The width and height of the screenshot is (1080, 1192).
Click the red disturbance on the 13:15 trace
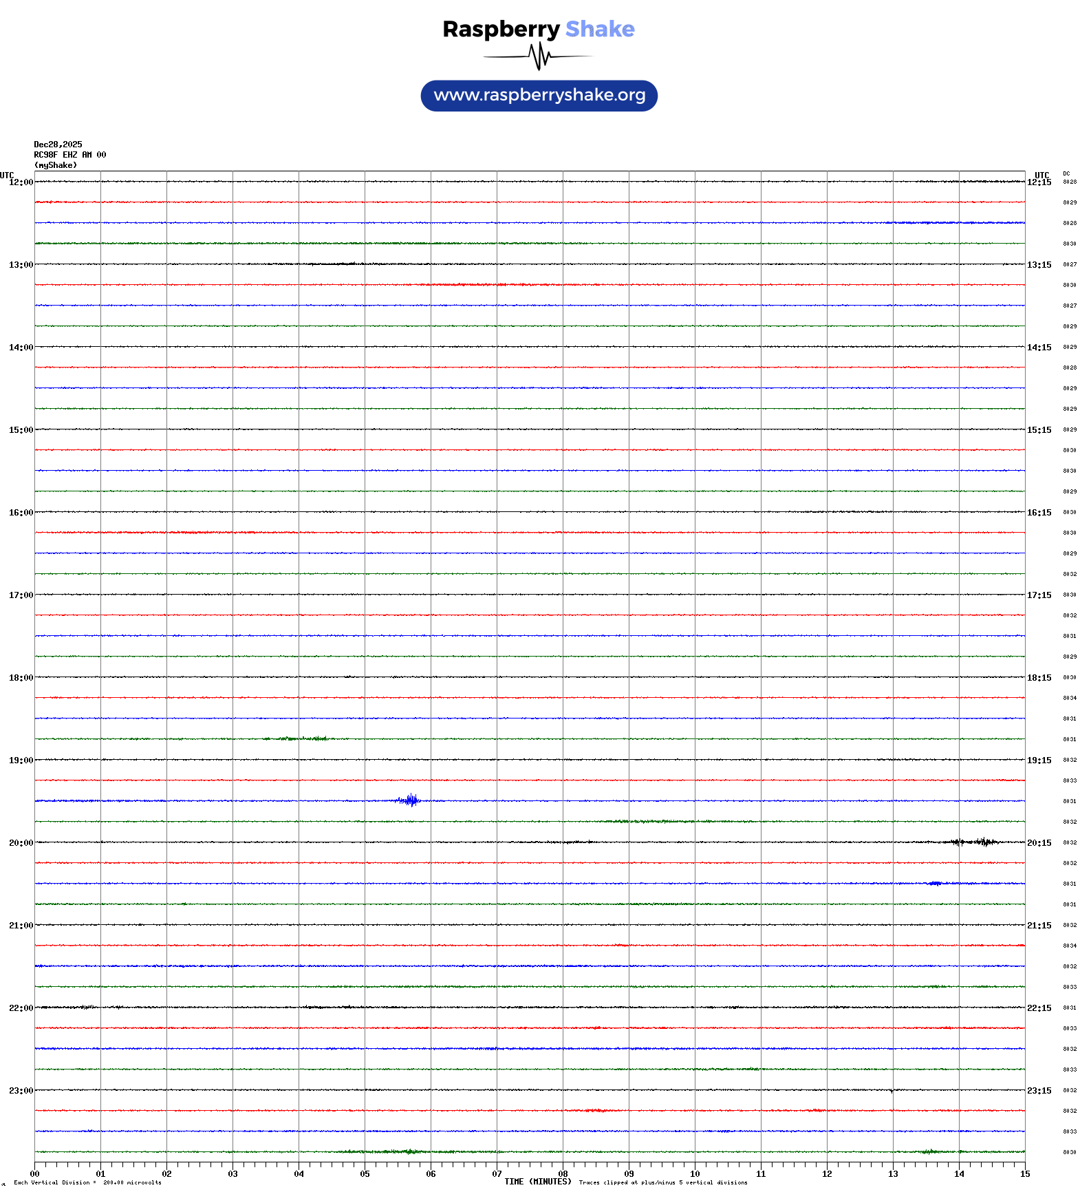475,284
